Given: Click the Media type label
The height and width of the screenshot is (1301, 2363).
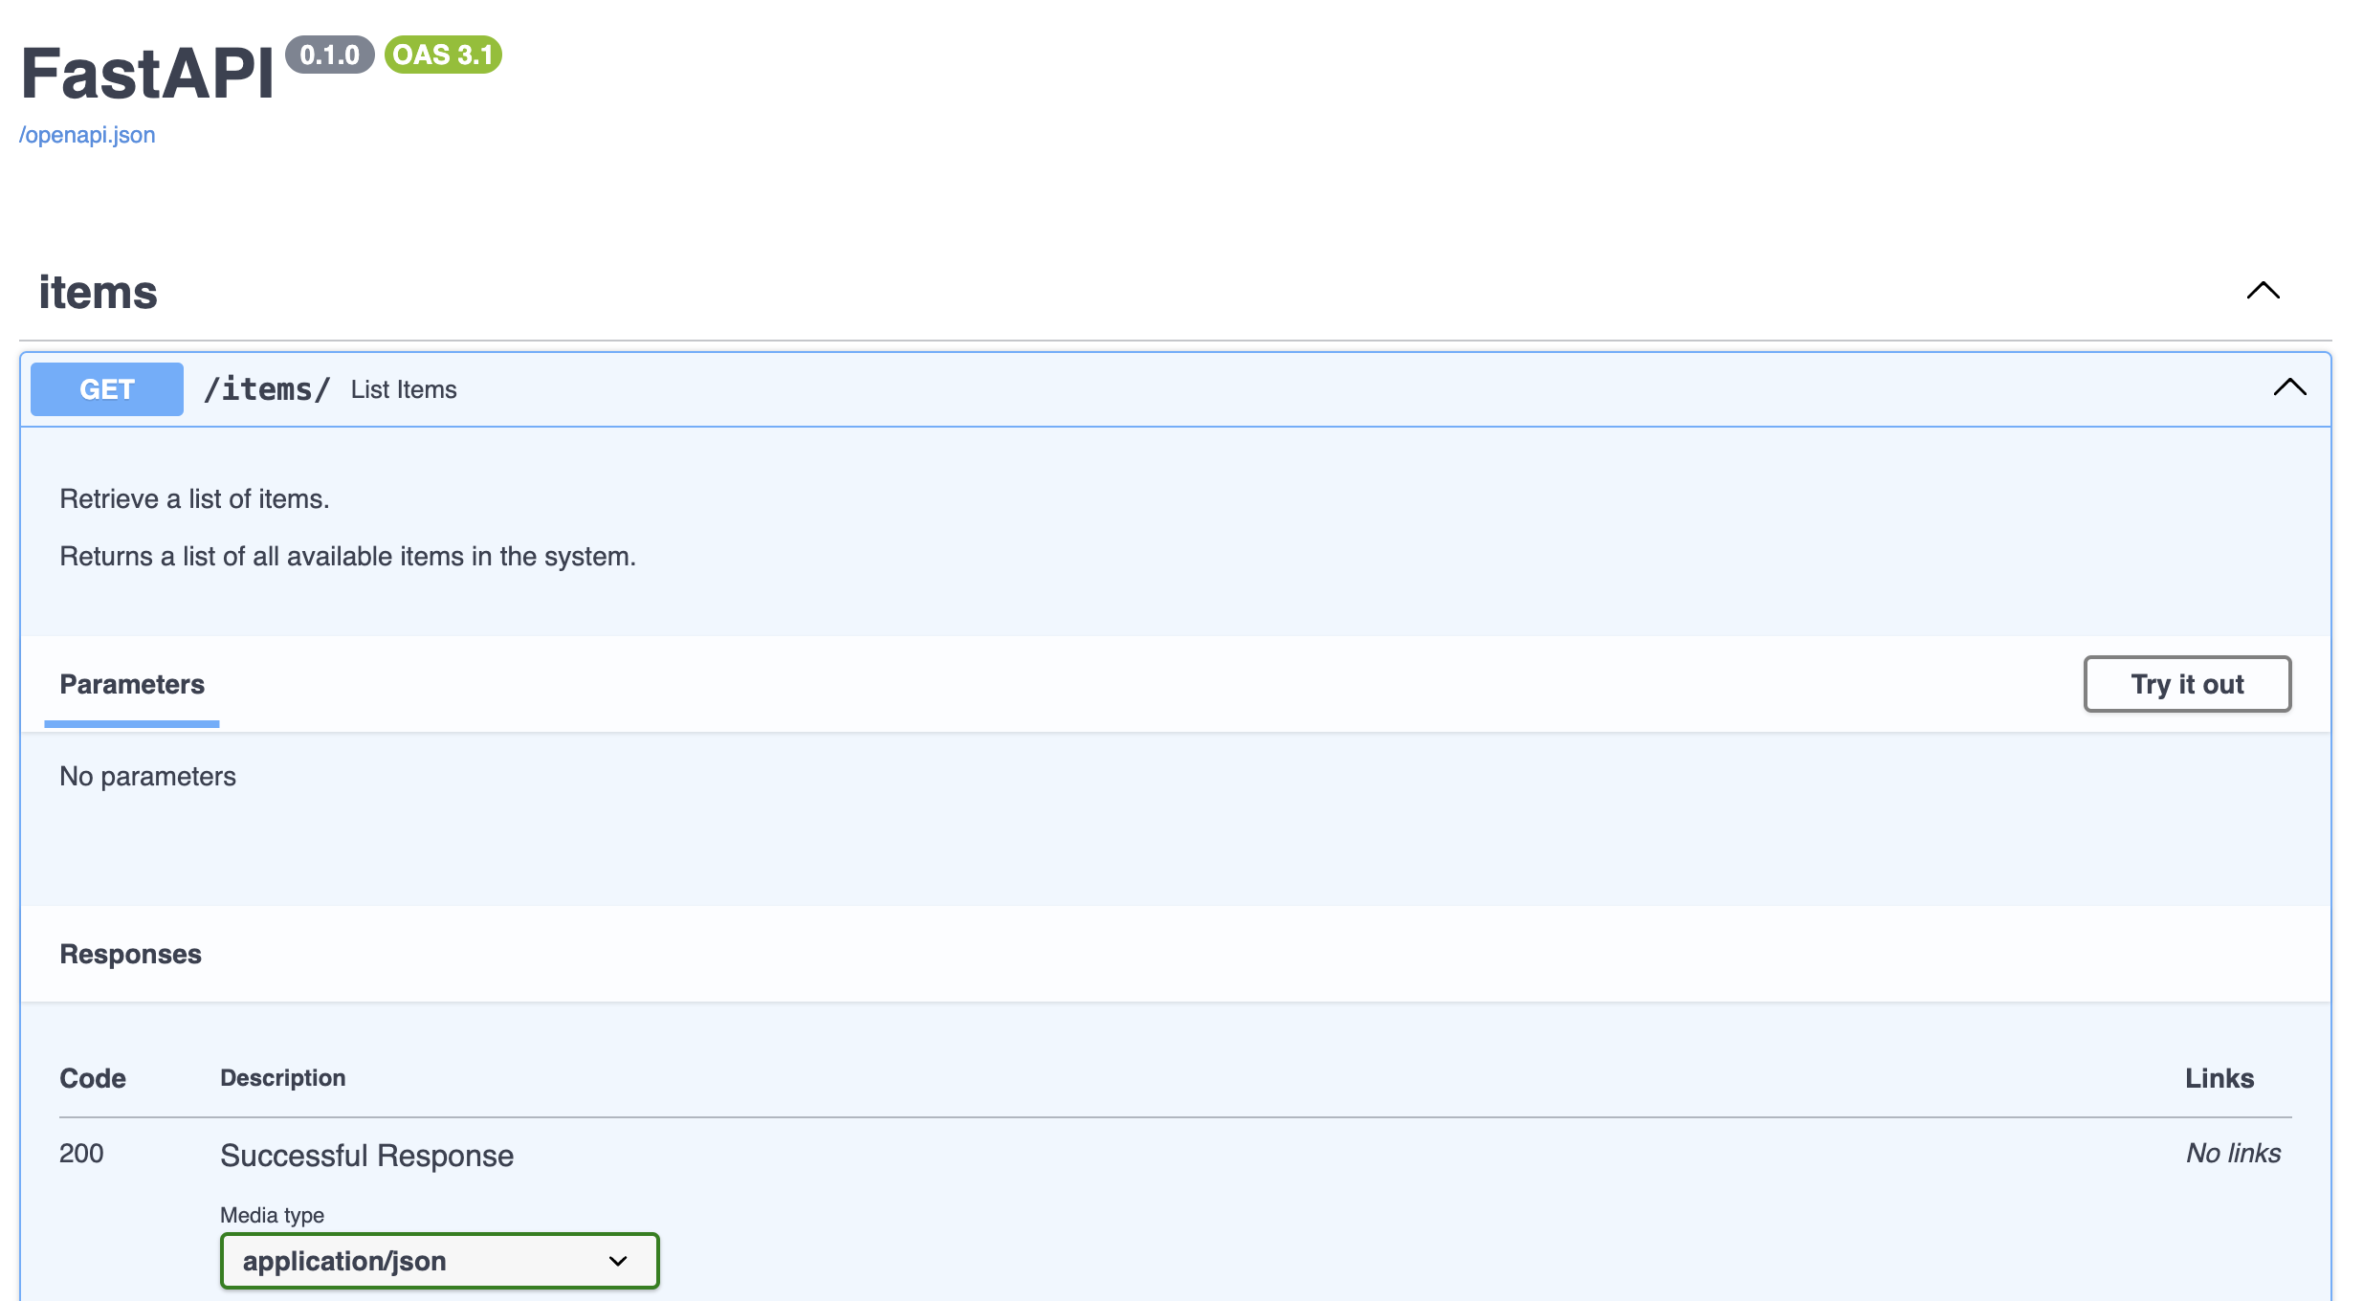Looking at the screenshot, I should coord(273,1216).
